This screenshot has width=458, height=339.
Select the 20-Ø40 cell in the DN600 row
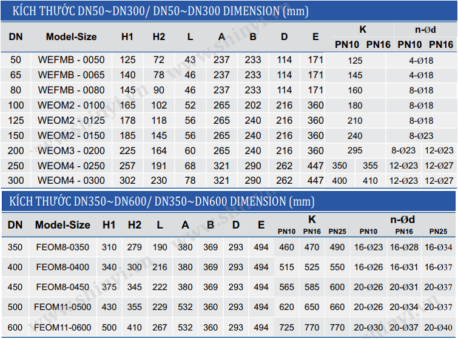click(438, 328)
